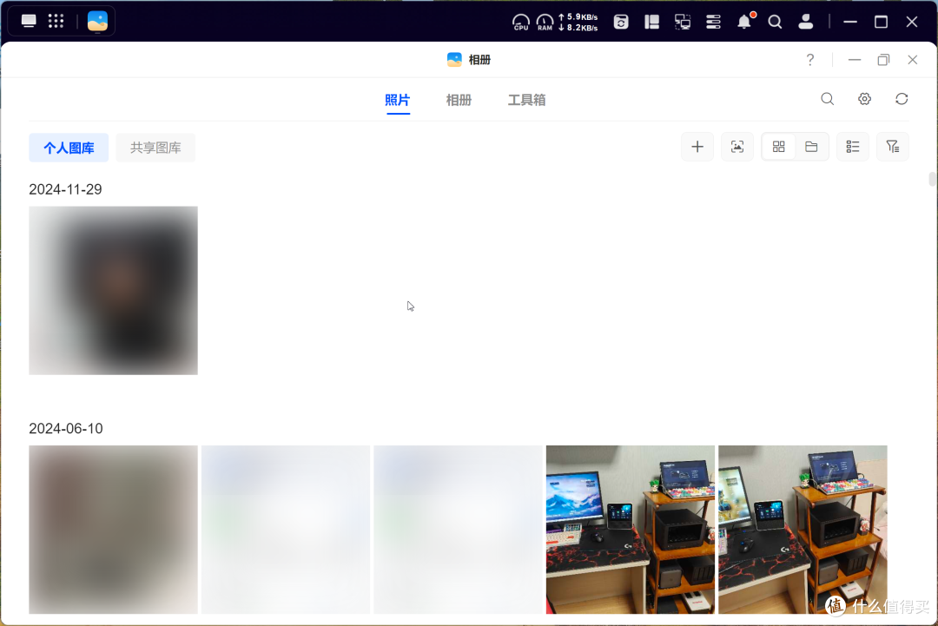Screen dimensions: 938x626
Task: Click the 2024-06-10 date header
Action: click(x=66, y=429)
